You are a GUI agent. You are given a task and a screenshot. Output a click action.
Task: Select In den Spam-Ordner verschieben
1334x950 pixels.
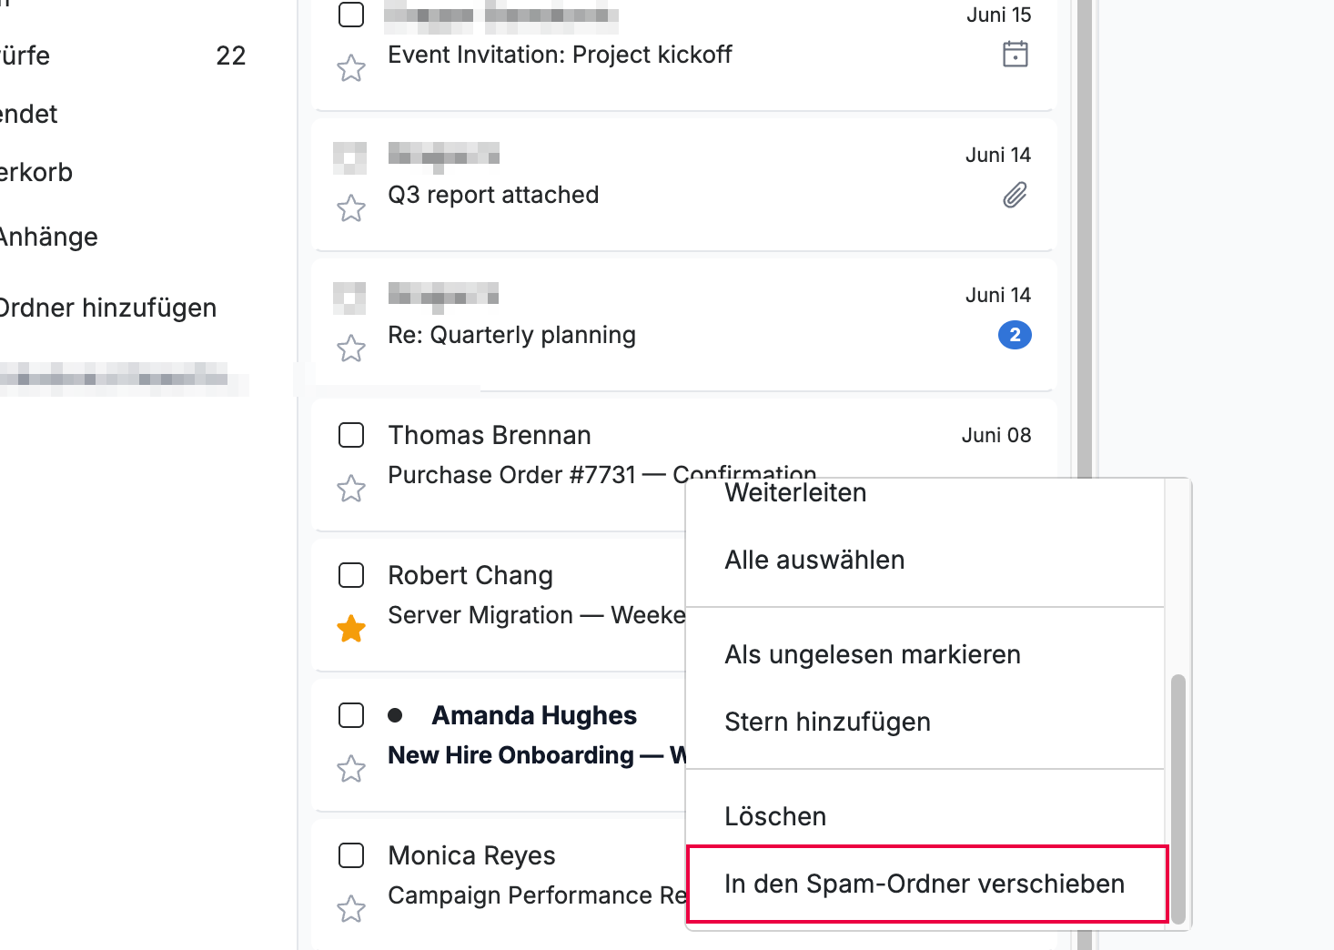click(927, 884)
